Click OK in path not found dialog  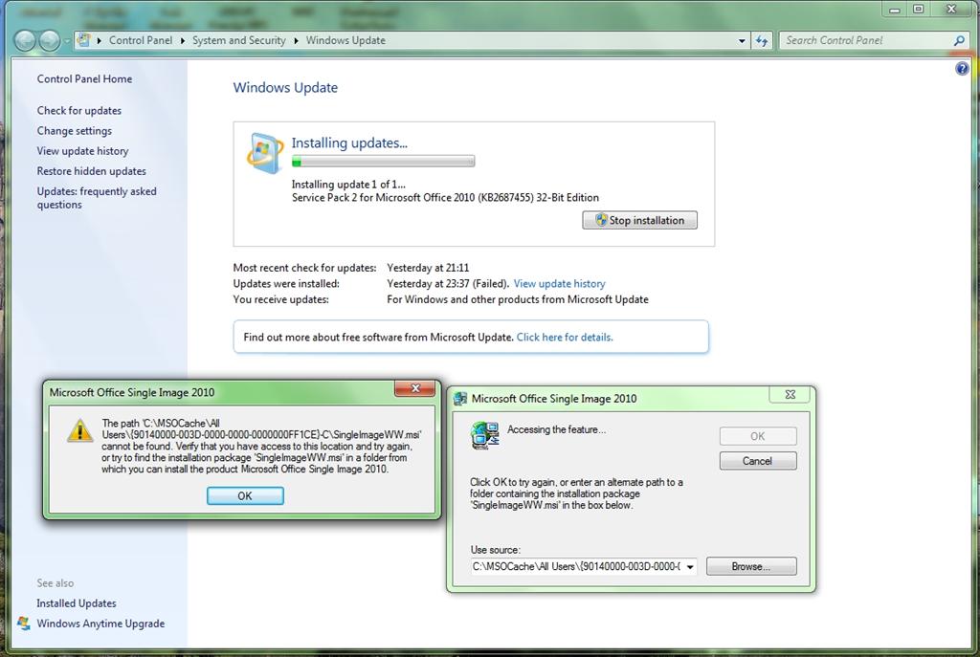coord(245,496)
